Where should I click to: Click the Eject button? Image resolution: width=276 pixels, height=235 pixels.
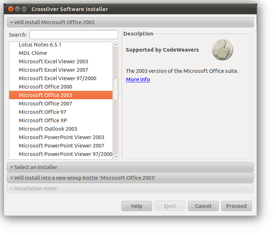(170, 206)
